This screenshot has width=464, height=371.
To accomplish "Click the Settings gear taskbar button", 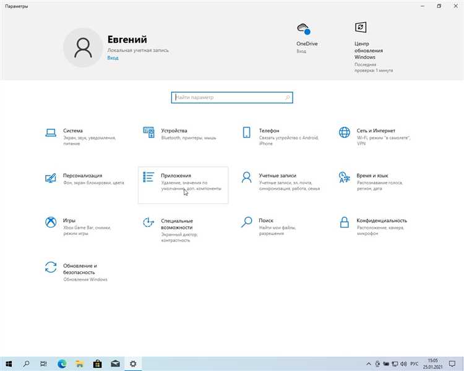I will pos(133,364).
